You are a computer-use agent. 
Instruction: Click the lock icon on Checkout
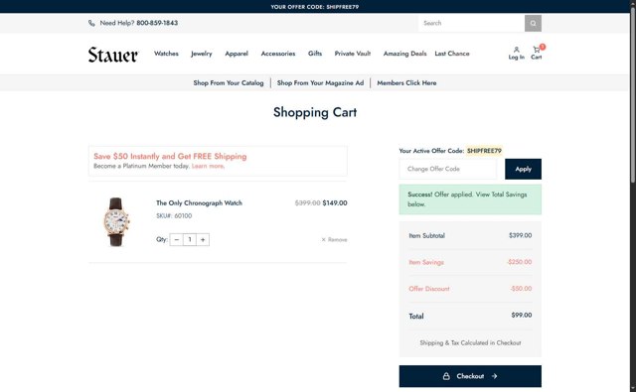(446, 376)
